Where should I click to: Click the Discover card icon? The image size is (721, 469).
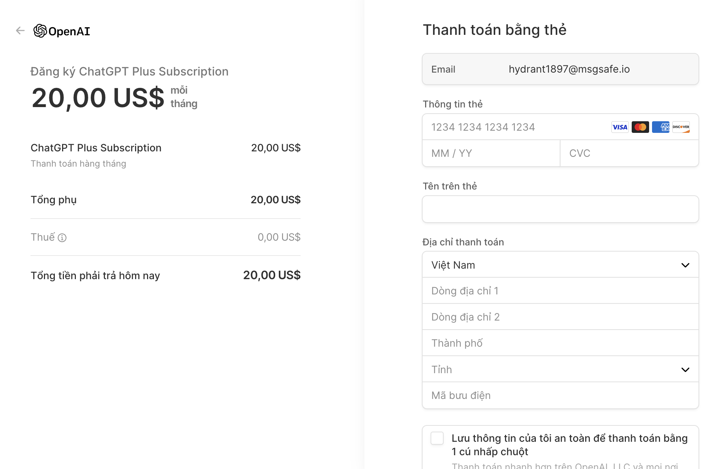(x=681, y=127)
